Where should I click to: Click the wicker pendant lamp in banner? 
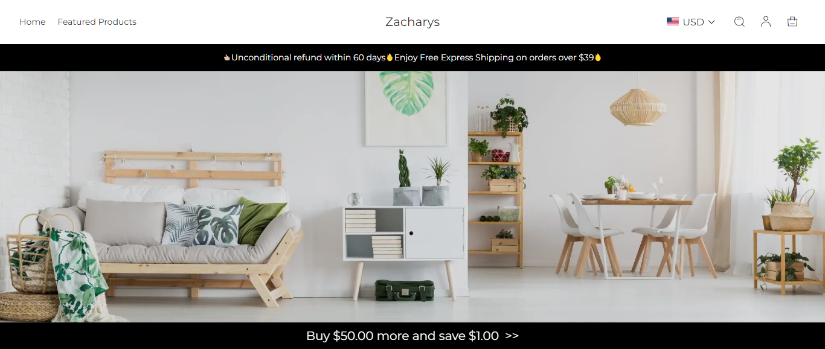click(x=638, y=106)
